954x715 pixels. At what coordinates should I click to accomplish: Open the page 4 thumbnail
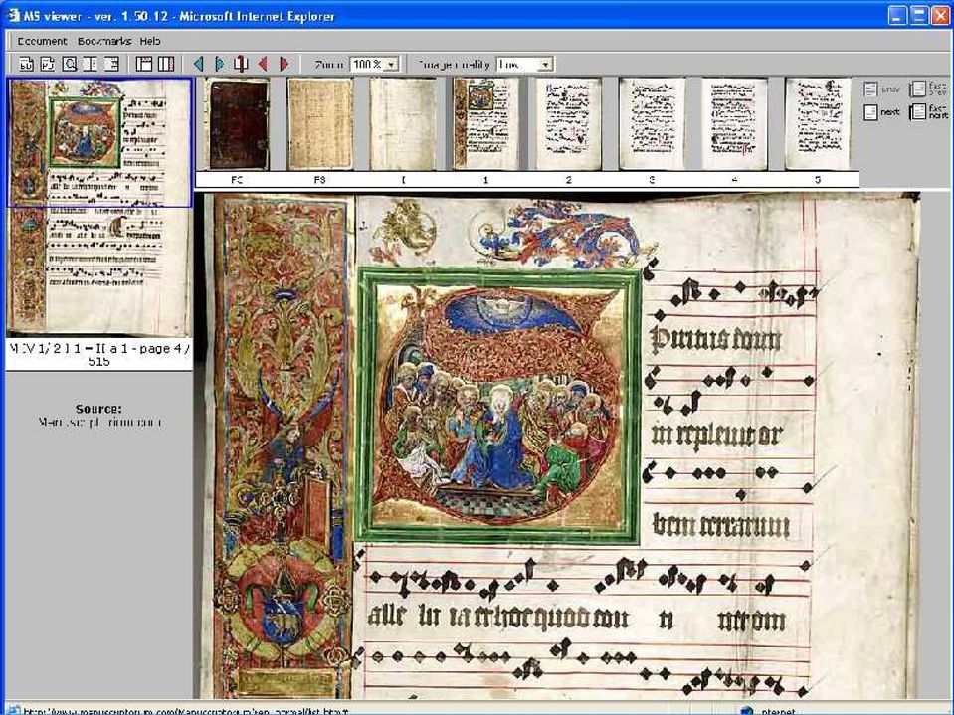pos(734,124)
